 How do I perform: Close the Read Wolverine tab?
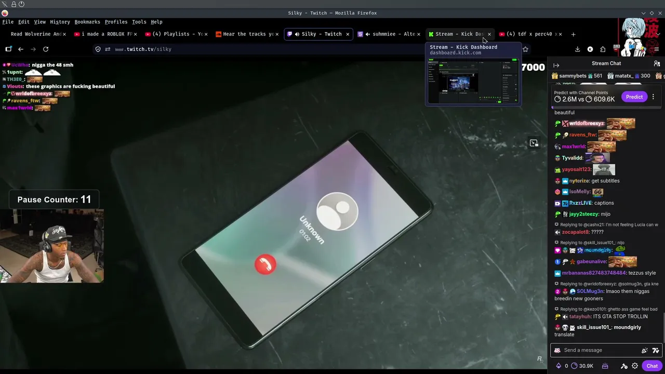coord(64,34)
